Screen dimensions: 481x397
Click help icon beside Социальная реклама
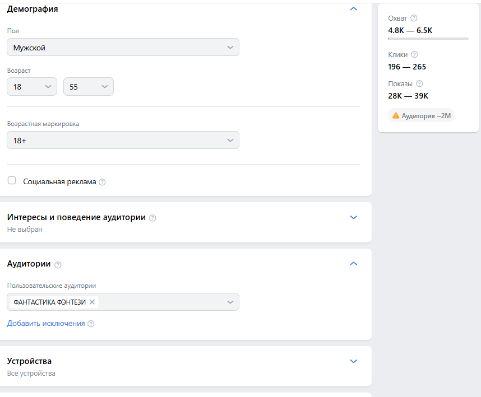coord(102,182)
